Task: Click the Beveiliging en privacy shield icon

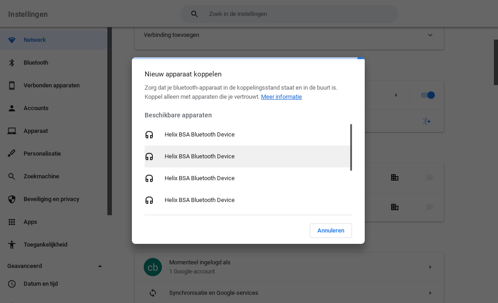Action: pyautogui.click(x=12, y=199)
